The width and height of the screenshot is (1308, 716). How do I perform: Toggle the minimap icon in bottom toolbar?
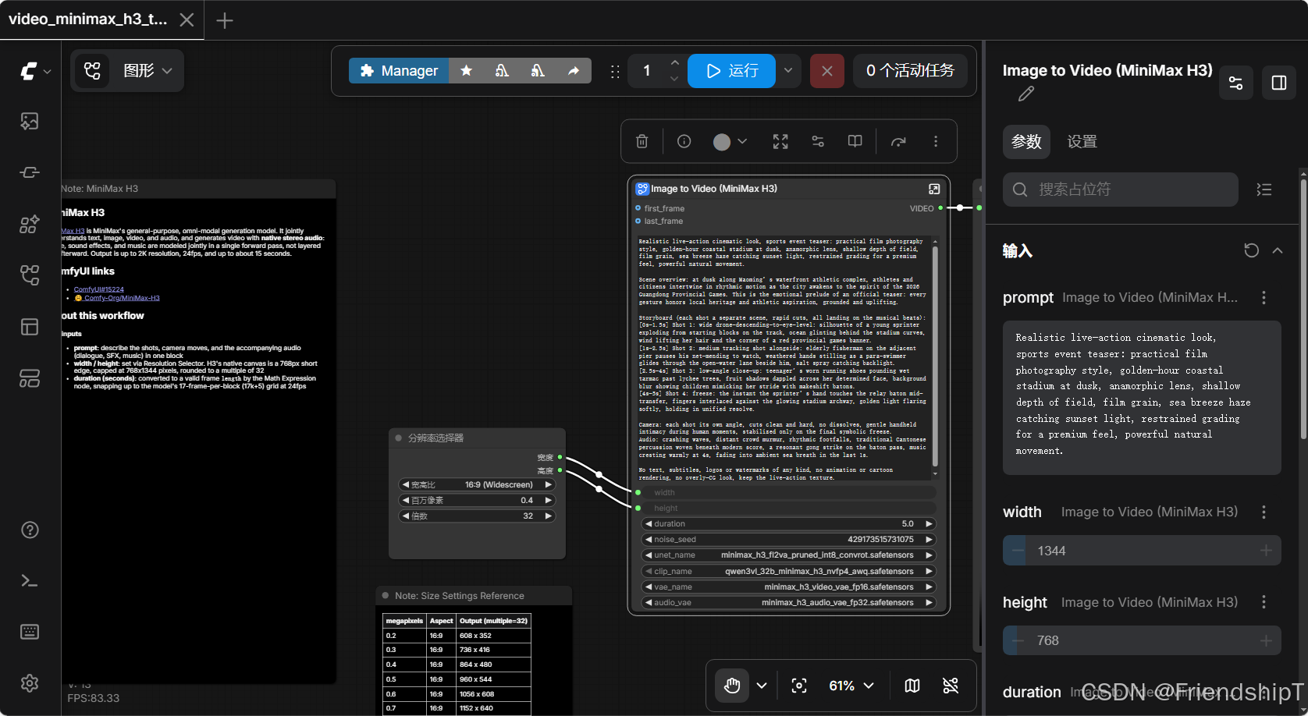(912, 686)
